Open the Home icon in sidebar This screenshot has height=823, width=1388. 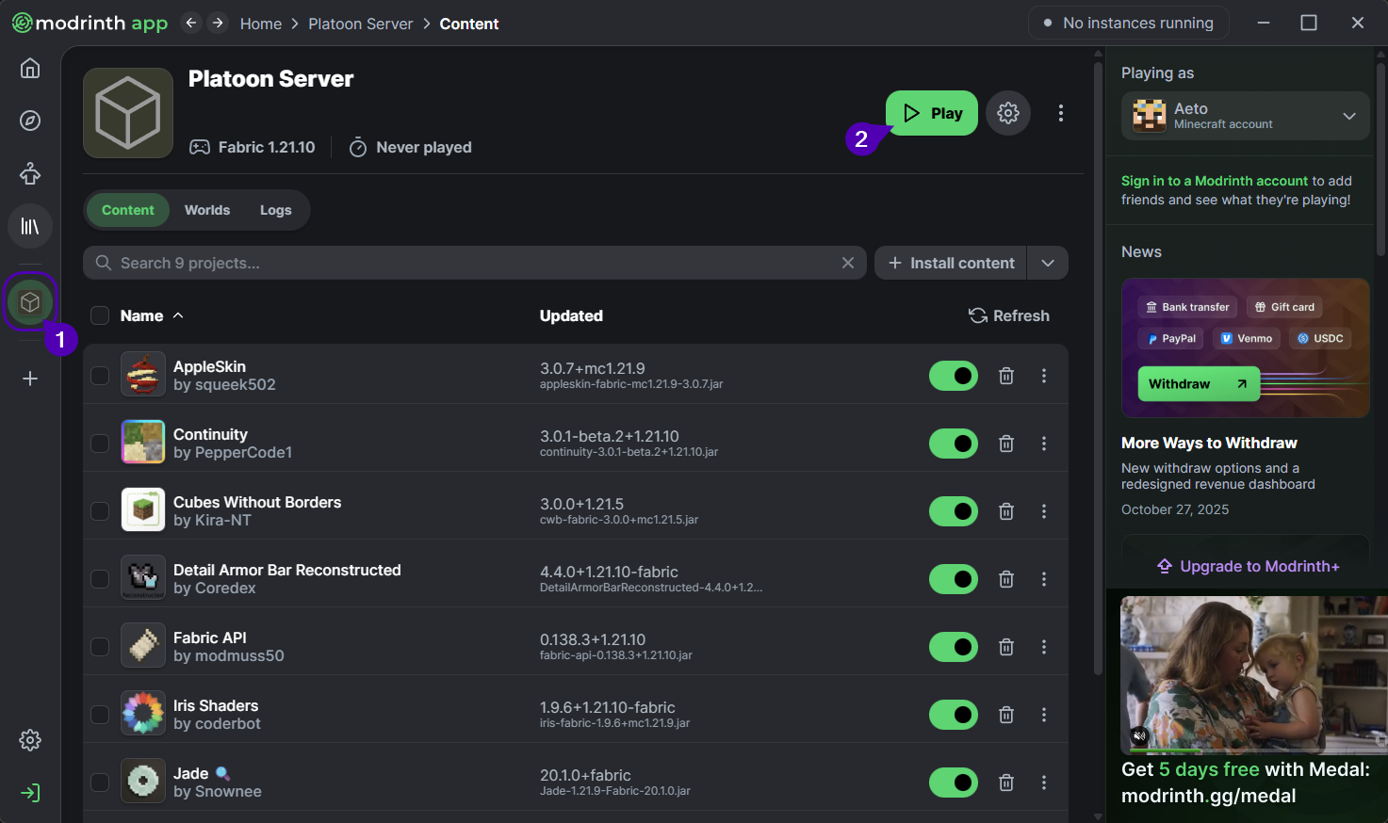[30, 68]
